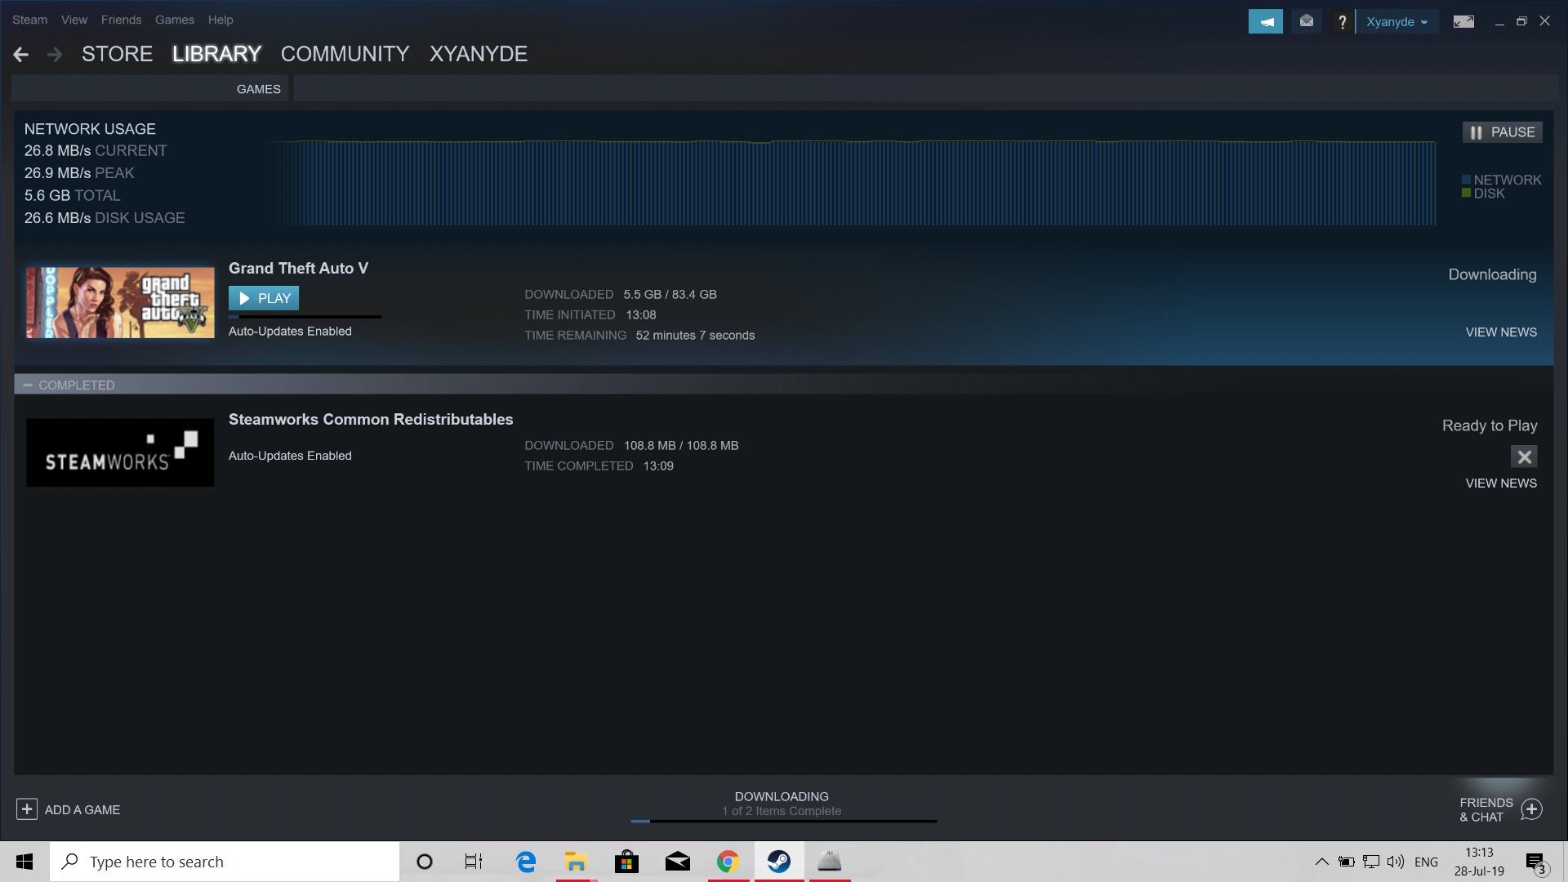
Task: Click the ENG language indicator
Action: [1426, 862]
